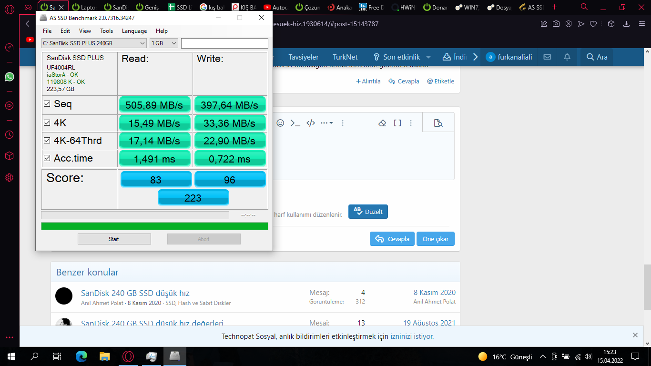Show more forum navigation with right chevron

(x=475, y=57)
